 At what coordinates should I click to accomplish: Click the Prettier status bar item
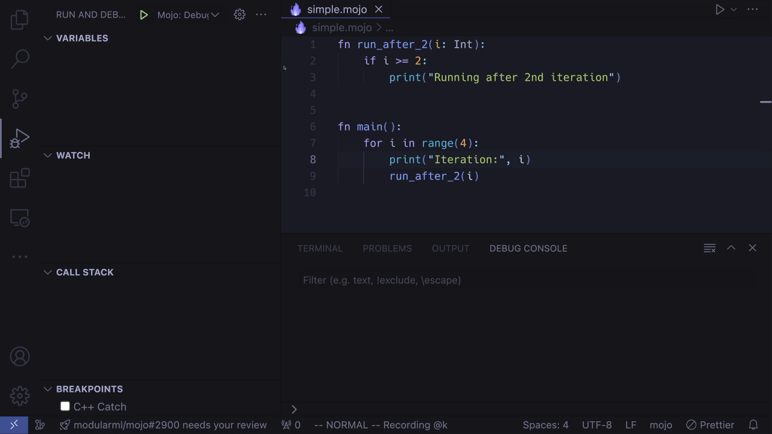[x=710, y=425]
